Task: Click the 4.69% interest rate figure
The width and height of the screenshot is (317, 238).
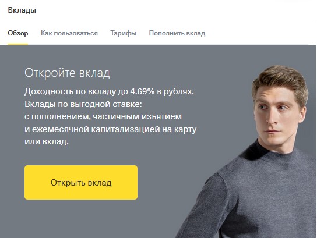Action: 142,91
